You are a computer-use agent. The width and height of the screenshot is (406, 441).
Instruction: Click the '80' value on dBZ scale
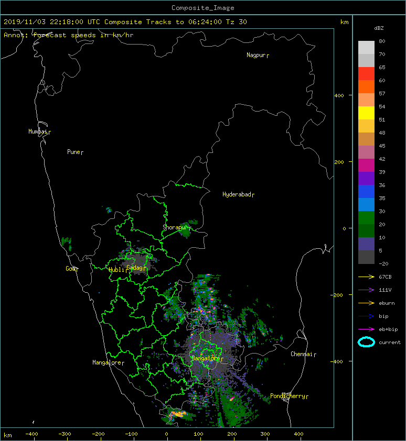click(382, 41)
